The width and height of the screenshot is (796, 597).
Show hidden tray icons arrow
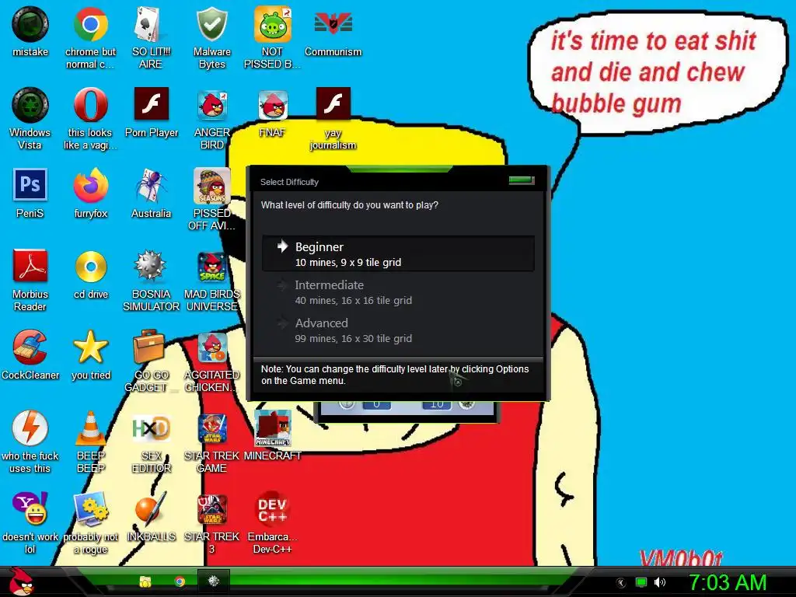pyautogui.click(x=620, y=583)
